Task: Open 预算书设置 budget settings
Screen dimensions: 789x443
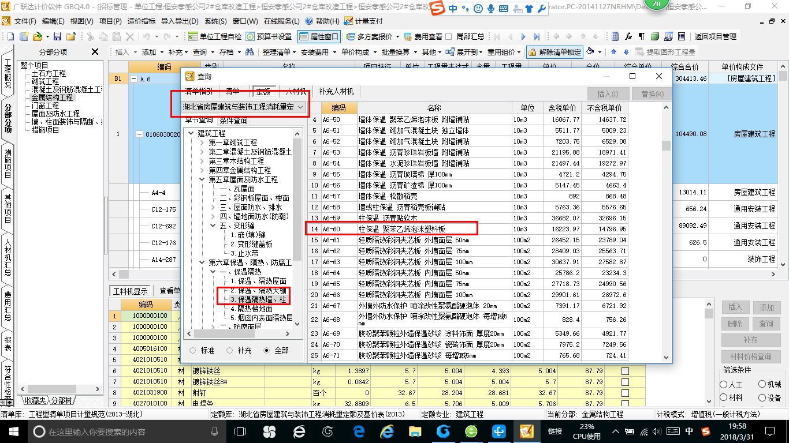Action: pyautogui.click(x=269, y=36)
